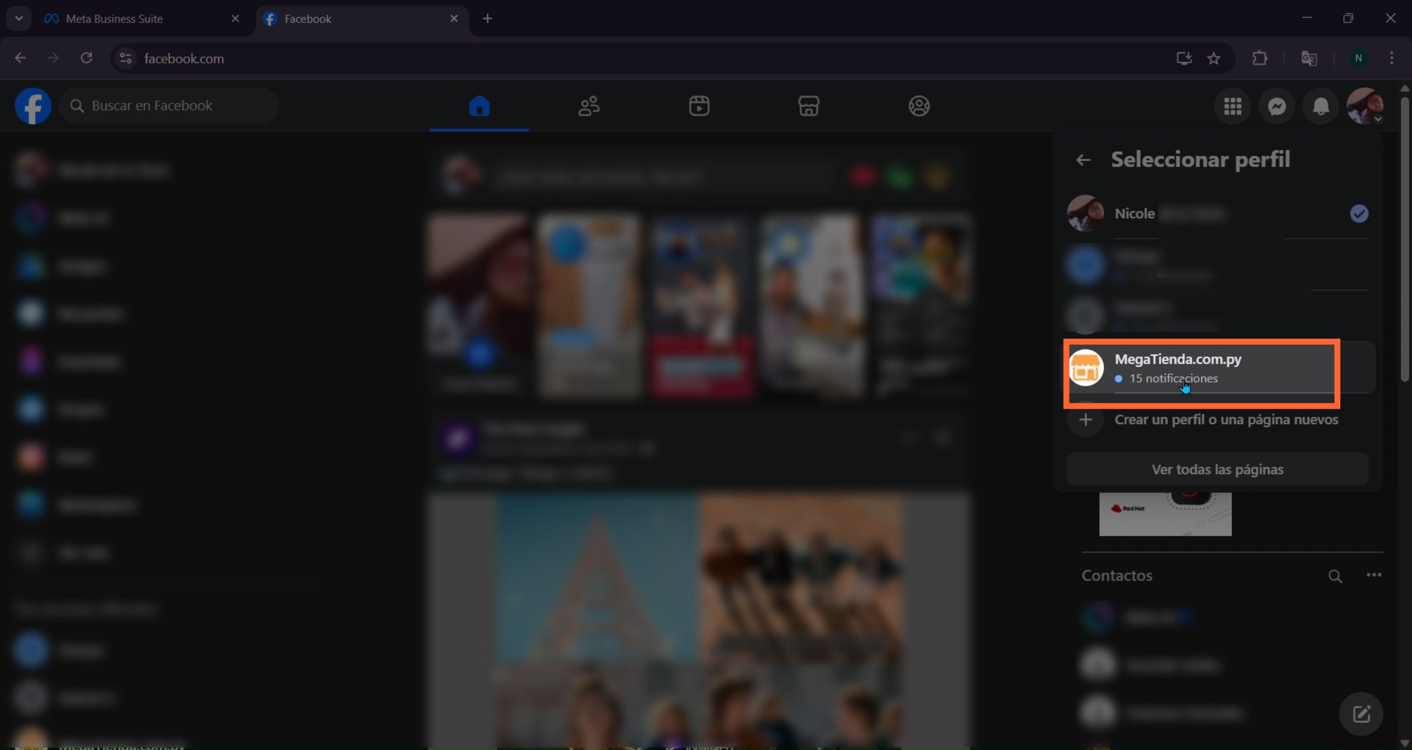The image size is (1412, 750).
Task: Open Messenger from the top bar
Action: [1276, 106]
